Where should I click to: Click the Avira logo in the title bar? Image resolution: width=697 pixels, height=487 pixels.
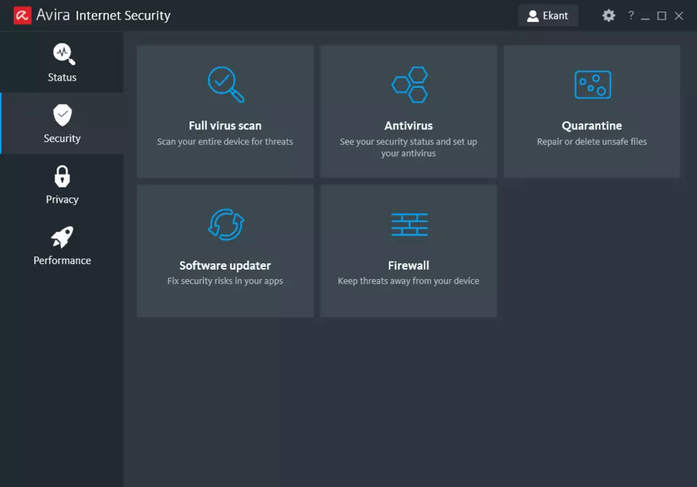click(x=22, y=15)
